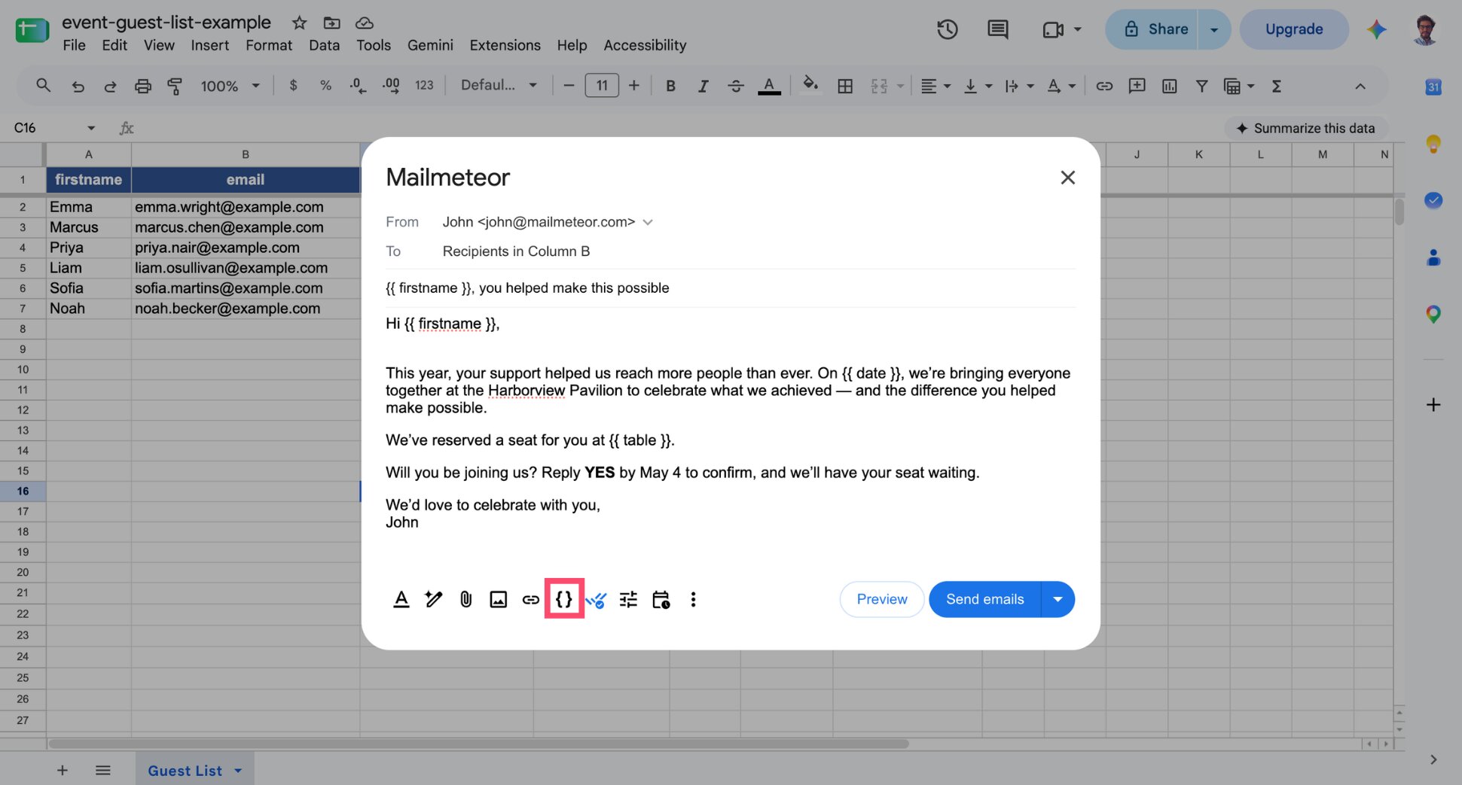Schedule the email with calendar clock icon

661,599
